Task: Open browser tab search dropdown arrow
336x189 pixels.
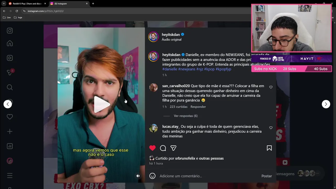Action: tap(4, 4)
